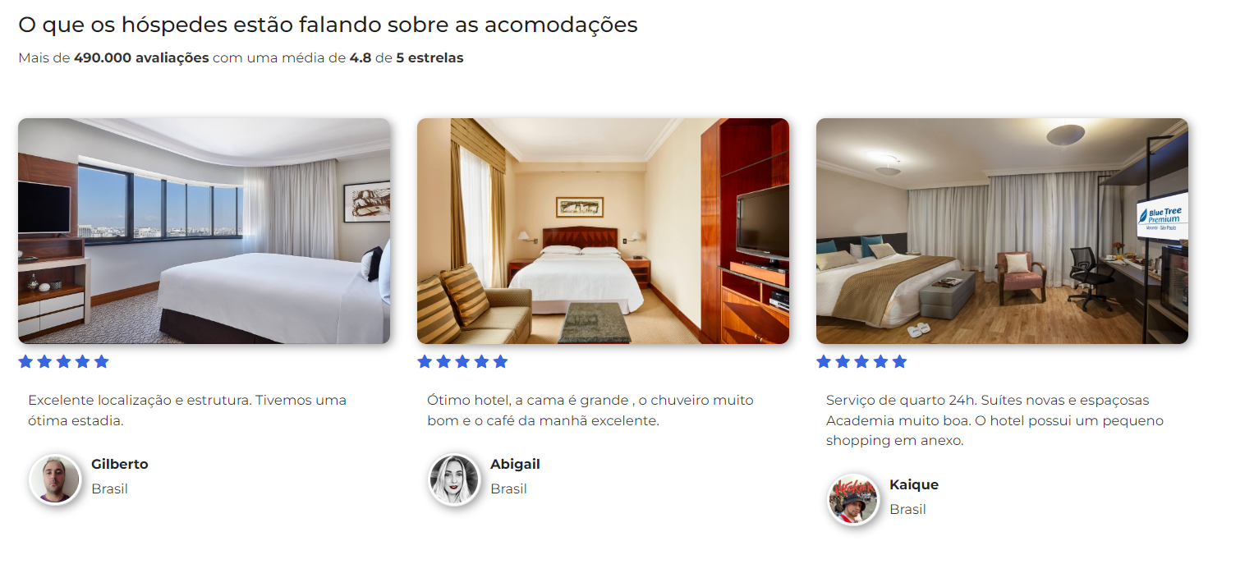The width and height of the screenshot is (1254, 587).
Task: Click the fifth star in Kaique's review rating
Action: (899, 361)
